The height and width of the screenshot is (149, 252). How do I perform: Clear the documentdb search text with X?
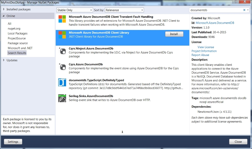[244, 10]
